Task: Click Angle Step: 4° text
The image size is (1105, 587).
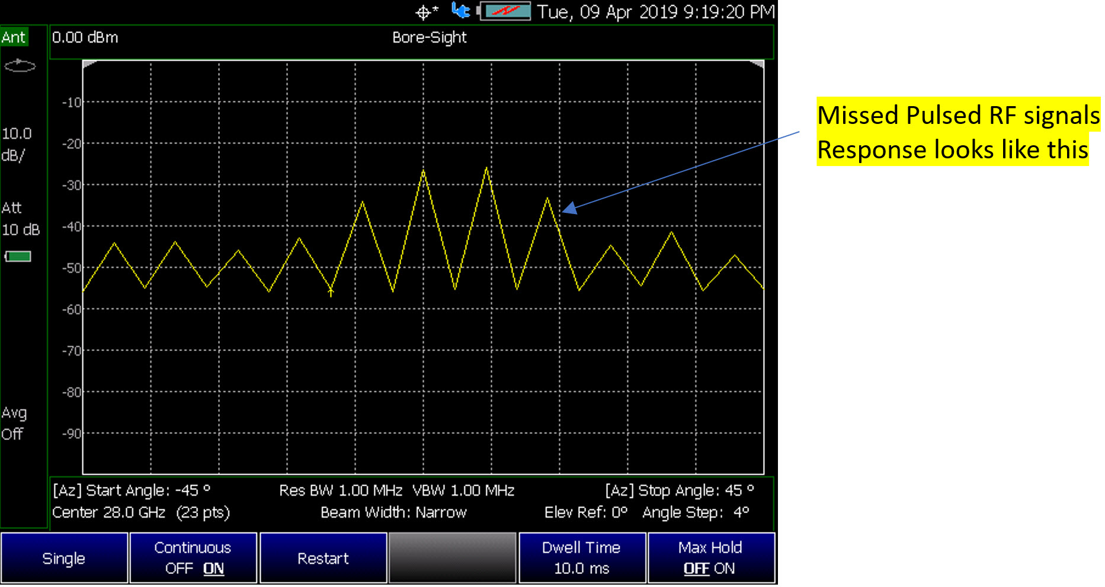Action: pyautogui.click(x=696, y=512)
